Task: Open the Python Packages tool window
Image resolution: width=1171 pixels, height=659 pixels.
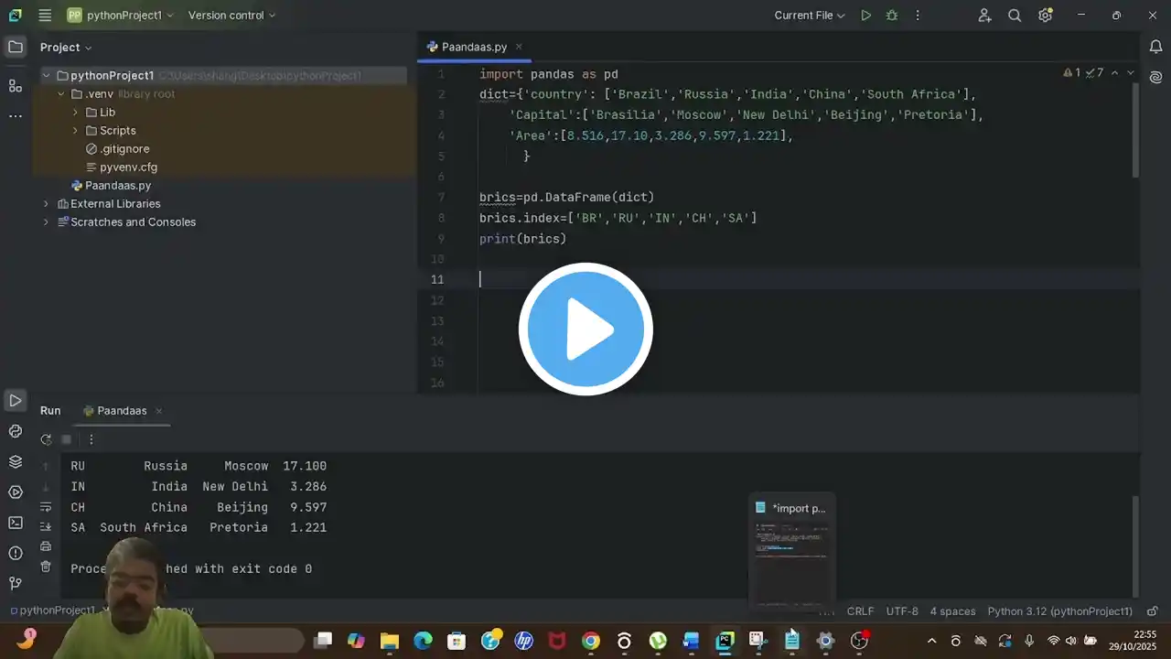Action: coord(16,461)
